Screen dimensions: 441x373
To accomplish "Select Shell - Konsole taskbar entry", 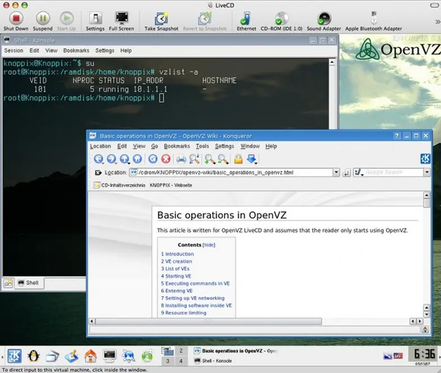I will click(213, 361).
